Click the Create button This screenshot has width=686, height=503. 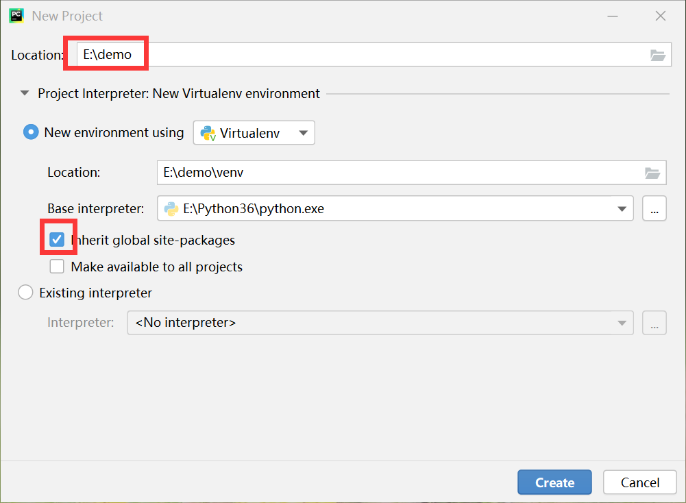[x=554, y=482]
